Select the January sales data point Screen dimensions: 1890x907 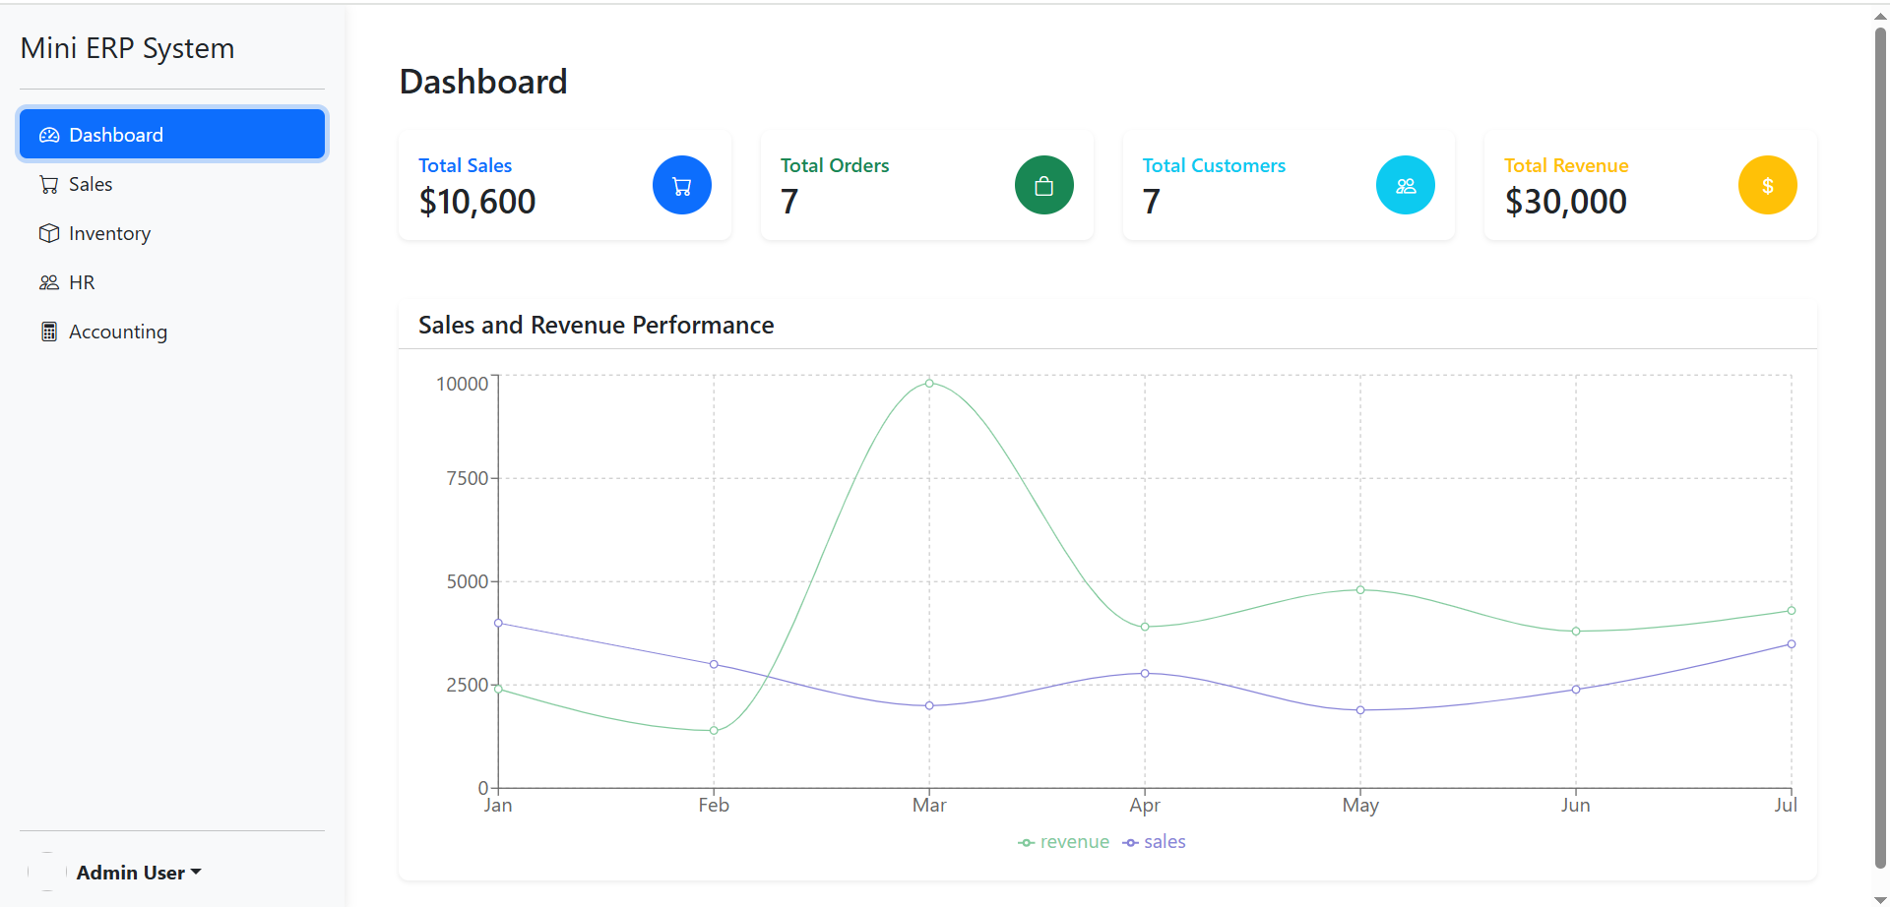498,623
